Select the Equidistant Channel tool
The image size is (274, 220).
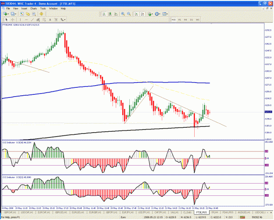click(x=38, y=20)
